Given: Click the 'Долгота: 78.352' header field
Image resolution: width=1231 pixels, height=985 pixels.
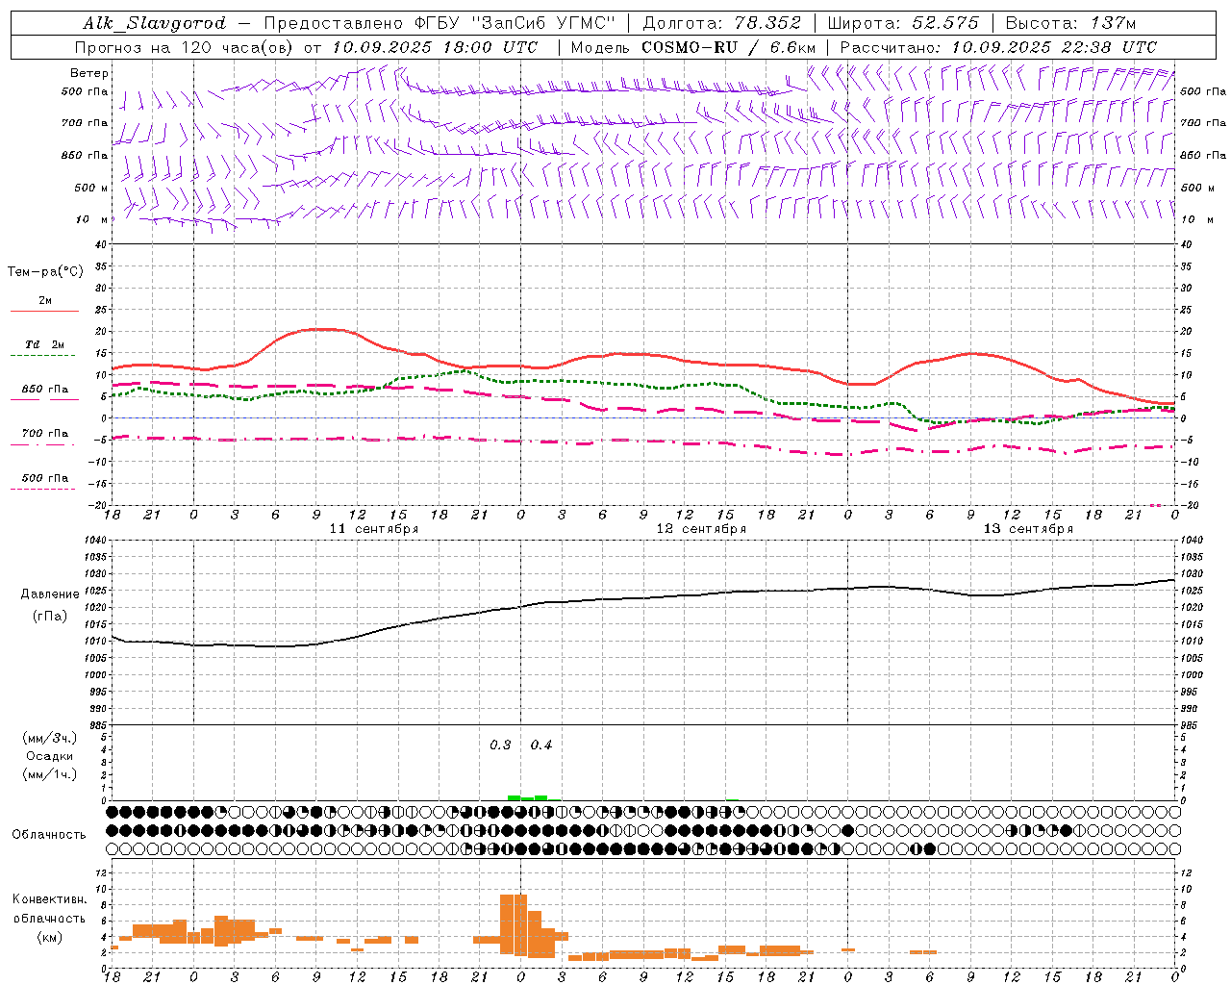Looking at the screenshot, I should point(721,23).
